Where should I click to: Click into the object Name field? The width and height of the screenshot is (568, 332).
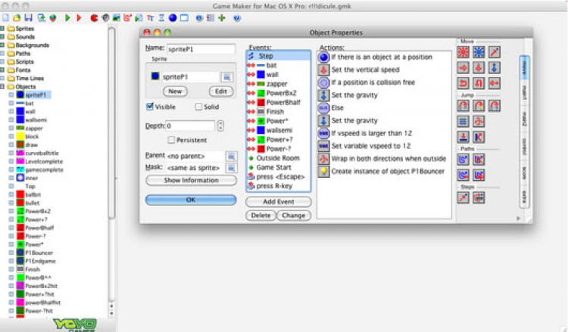pos(201,49)
